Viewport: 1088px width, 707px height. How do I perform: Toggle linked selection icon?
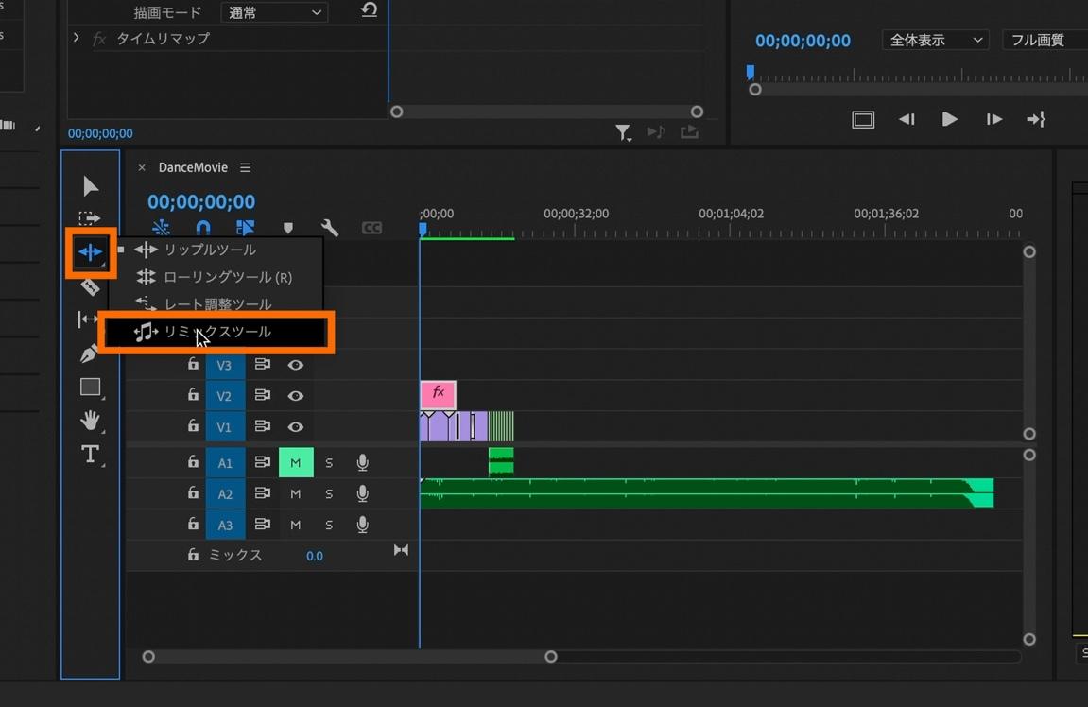245,228
